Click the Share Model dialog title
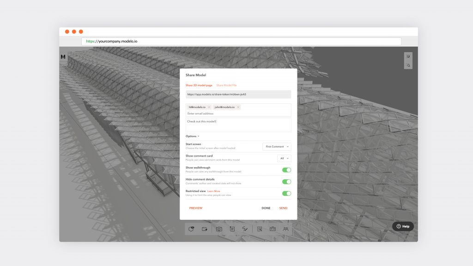 (196, 75)
